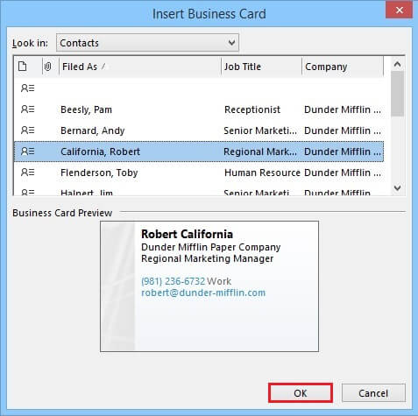This screenshot has width=418, height=416.
Task: Select the Beesly, Pam contact row
Action: click(199, 109)
